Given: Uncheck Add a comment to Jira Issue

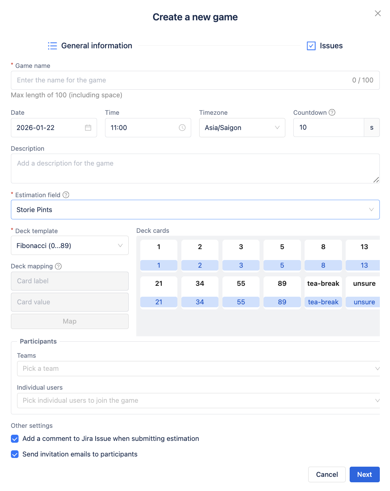Looking at the screenshot, I should click(x=15, y=439).
